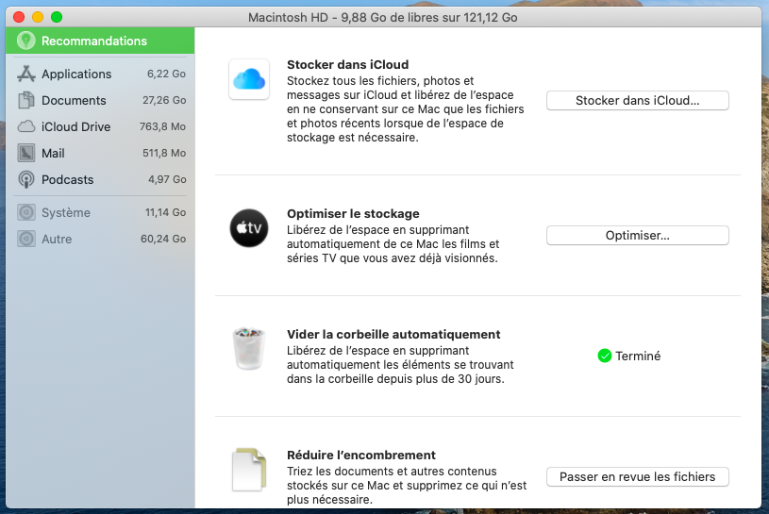The width and height of the screenshot is (769, 514).
Task: Click the Apple TV icon
Action: tap(249, 228)
